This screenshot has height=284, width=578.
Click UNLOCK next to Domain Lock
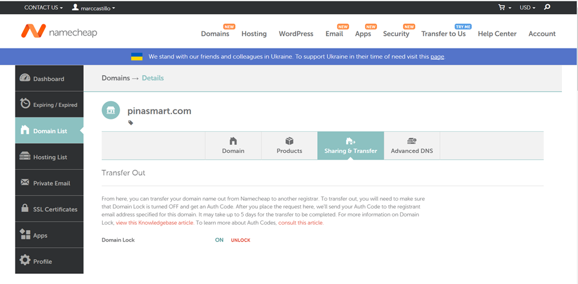tap(240, 240)
